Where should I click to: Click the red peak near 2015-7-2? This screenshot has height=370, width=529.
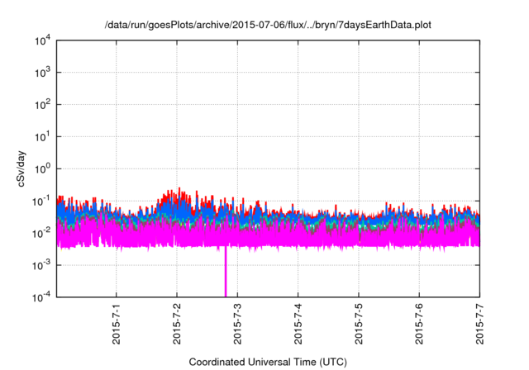coord(179,191)
